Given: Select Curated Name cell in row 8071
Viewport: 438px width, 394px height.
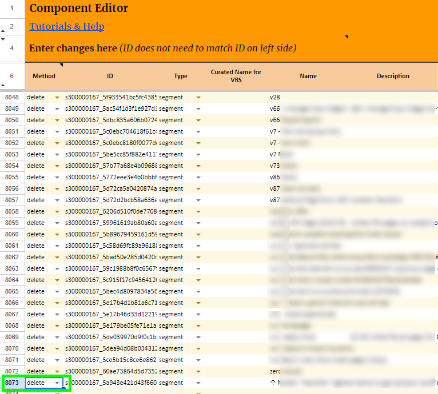Looking at the screenshot, I should click(236, 360).
